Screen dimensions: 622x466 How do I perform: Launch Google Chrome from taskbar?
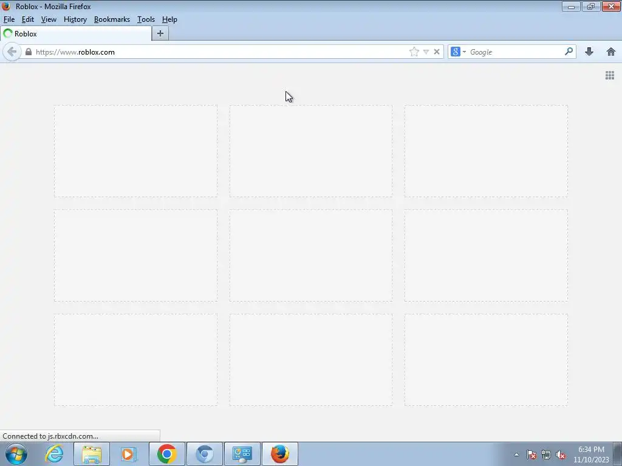167,454
